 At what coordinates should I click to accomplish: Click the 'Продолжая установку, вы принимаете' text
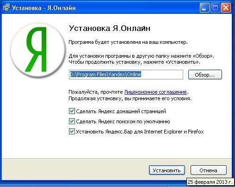click(x=130, y=98)
